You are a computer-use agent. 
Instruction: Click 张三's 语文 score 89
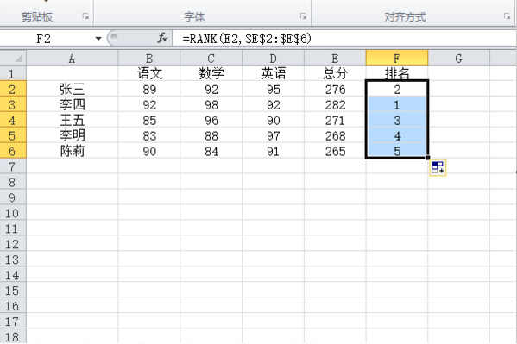[149, 89]
